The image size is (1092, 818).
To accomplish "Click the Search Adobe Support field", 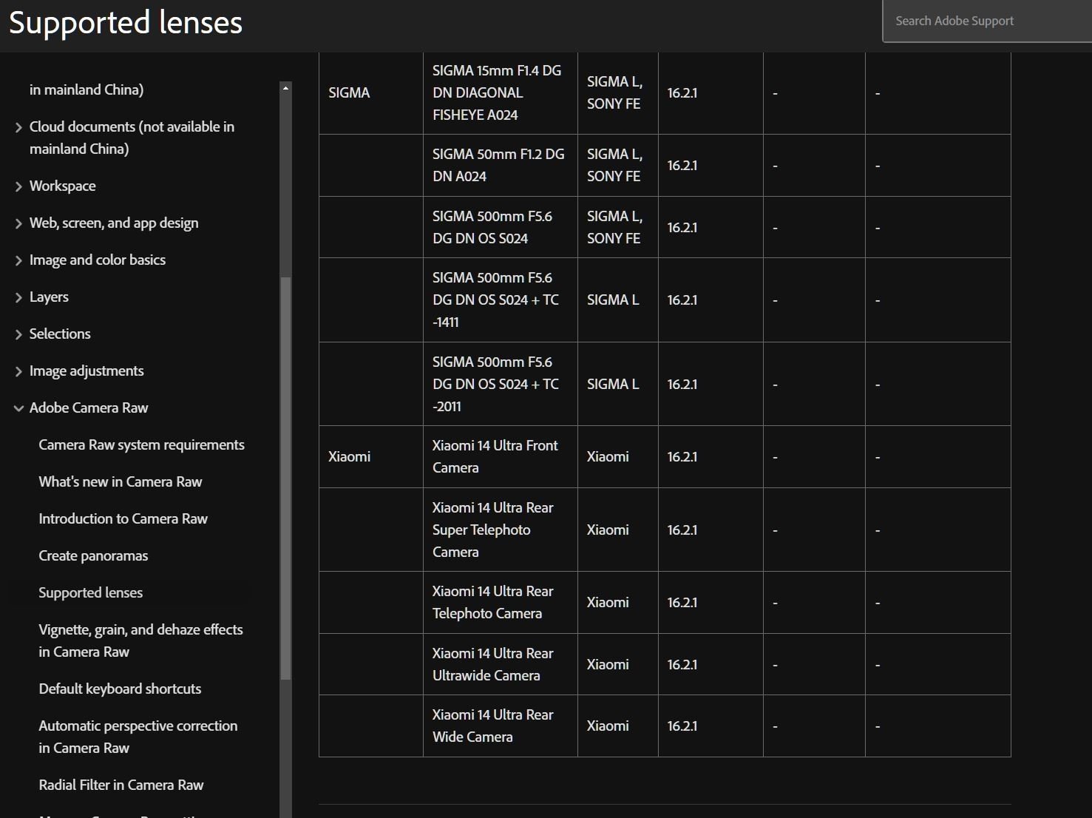I will coord(987,21).
